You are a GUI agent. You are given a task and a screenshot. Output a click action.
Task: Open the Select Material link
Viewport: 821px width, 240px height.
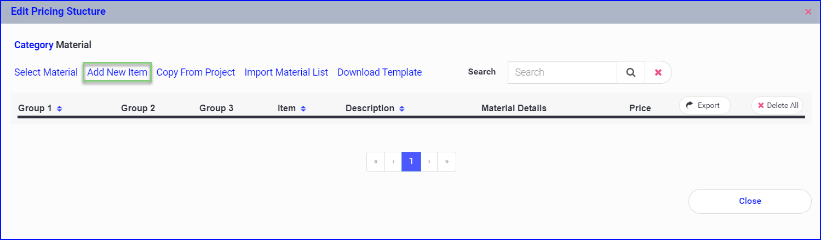(x=46, y=72)
